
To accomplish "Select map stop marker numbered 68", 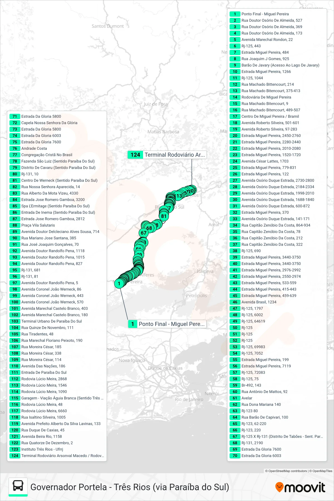I will (149, 228).
